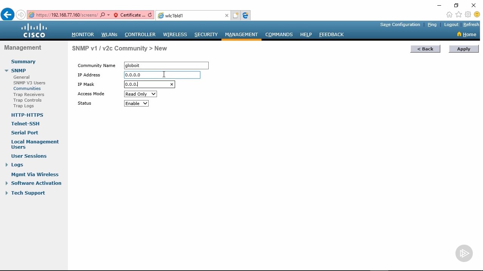Open the Ping link
This screenshot has height=271, width=483.
[432, 24]
